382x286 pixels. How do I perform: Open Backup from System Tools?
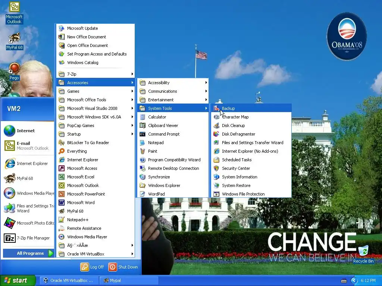251,108
